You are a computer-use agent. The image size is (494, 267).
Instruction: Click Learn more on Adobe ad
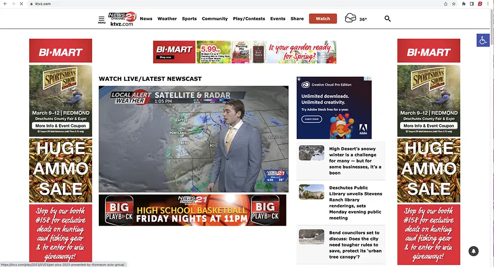tap(312, 119)
